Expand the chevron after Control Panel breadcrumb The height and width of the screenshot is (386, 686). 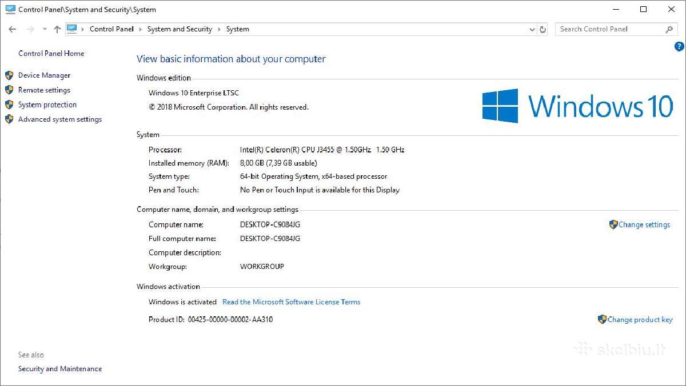click(x=140, y=29)
